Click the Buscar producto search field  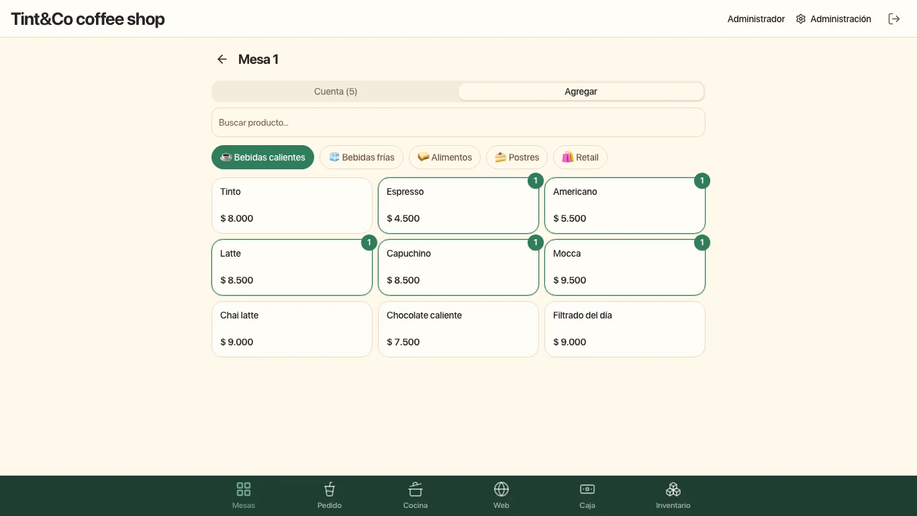[x=458, y=122]
